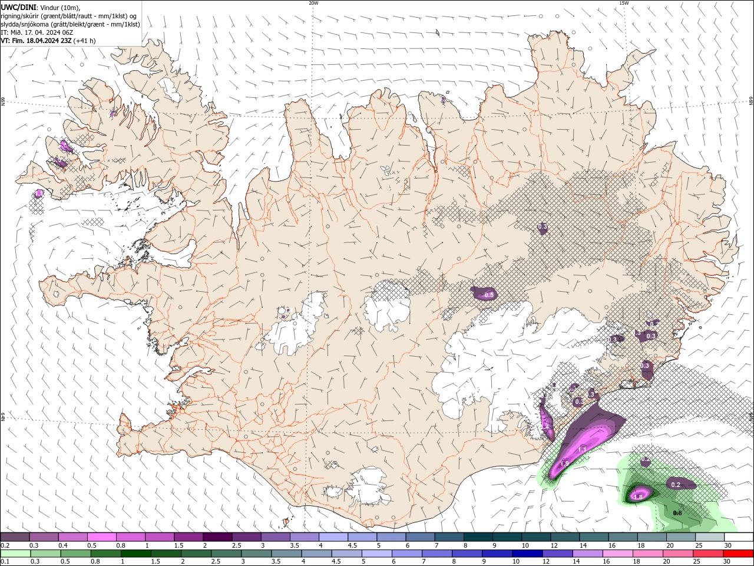This screenshot has height=566, width=754.
Task: Click the bright red swatch in bottom legend row
Action: click(x=737, y=554)
